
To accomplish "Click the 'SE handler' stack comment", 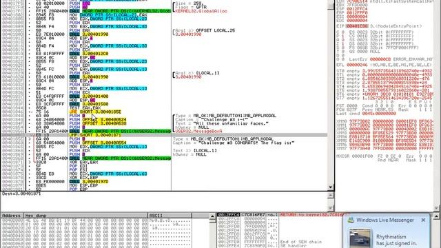I will (293, 246).
